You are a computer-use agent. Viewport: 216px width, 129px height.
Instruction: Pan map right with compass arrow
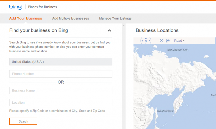(x=149, y=41)
